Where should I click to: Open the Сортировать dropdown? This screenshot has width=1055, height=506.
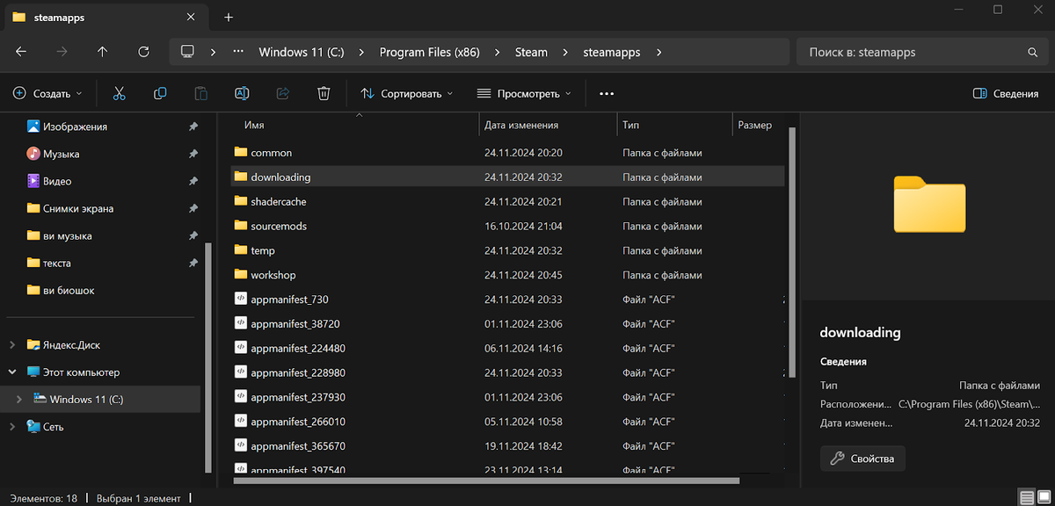point(406,93)
